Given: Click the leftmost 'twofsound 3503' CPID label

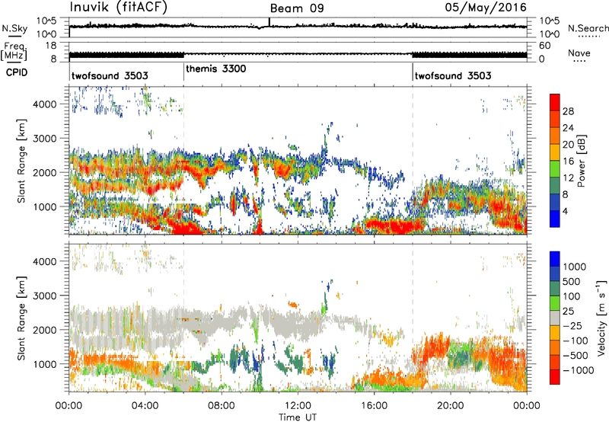Looking at the screenshot, I should 110,75.
